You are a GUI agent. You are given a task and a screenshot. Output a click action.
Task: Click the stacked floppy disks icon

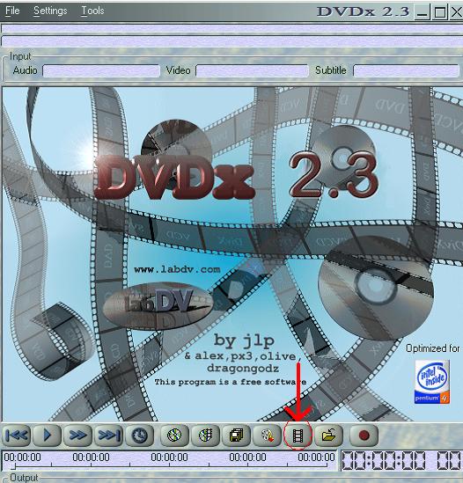click(x=236, y=435)
